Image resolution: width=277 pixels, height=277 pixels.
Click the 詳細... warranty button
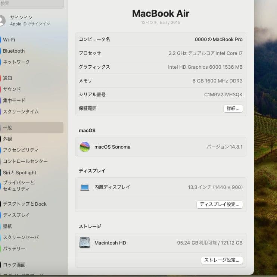pyautogui.click(x=233, y=109)
